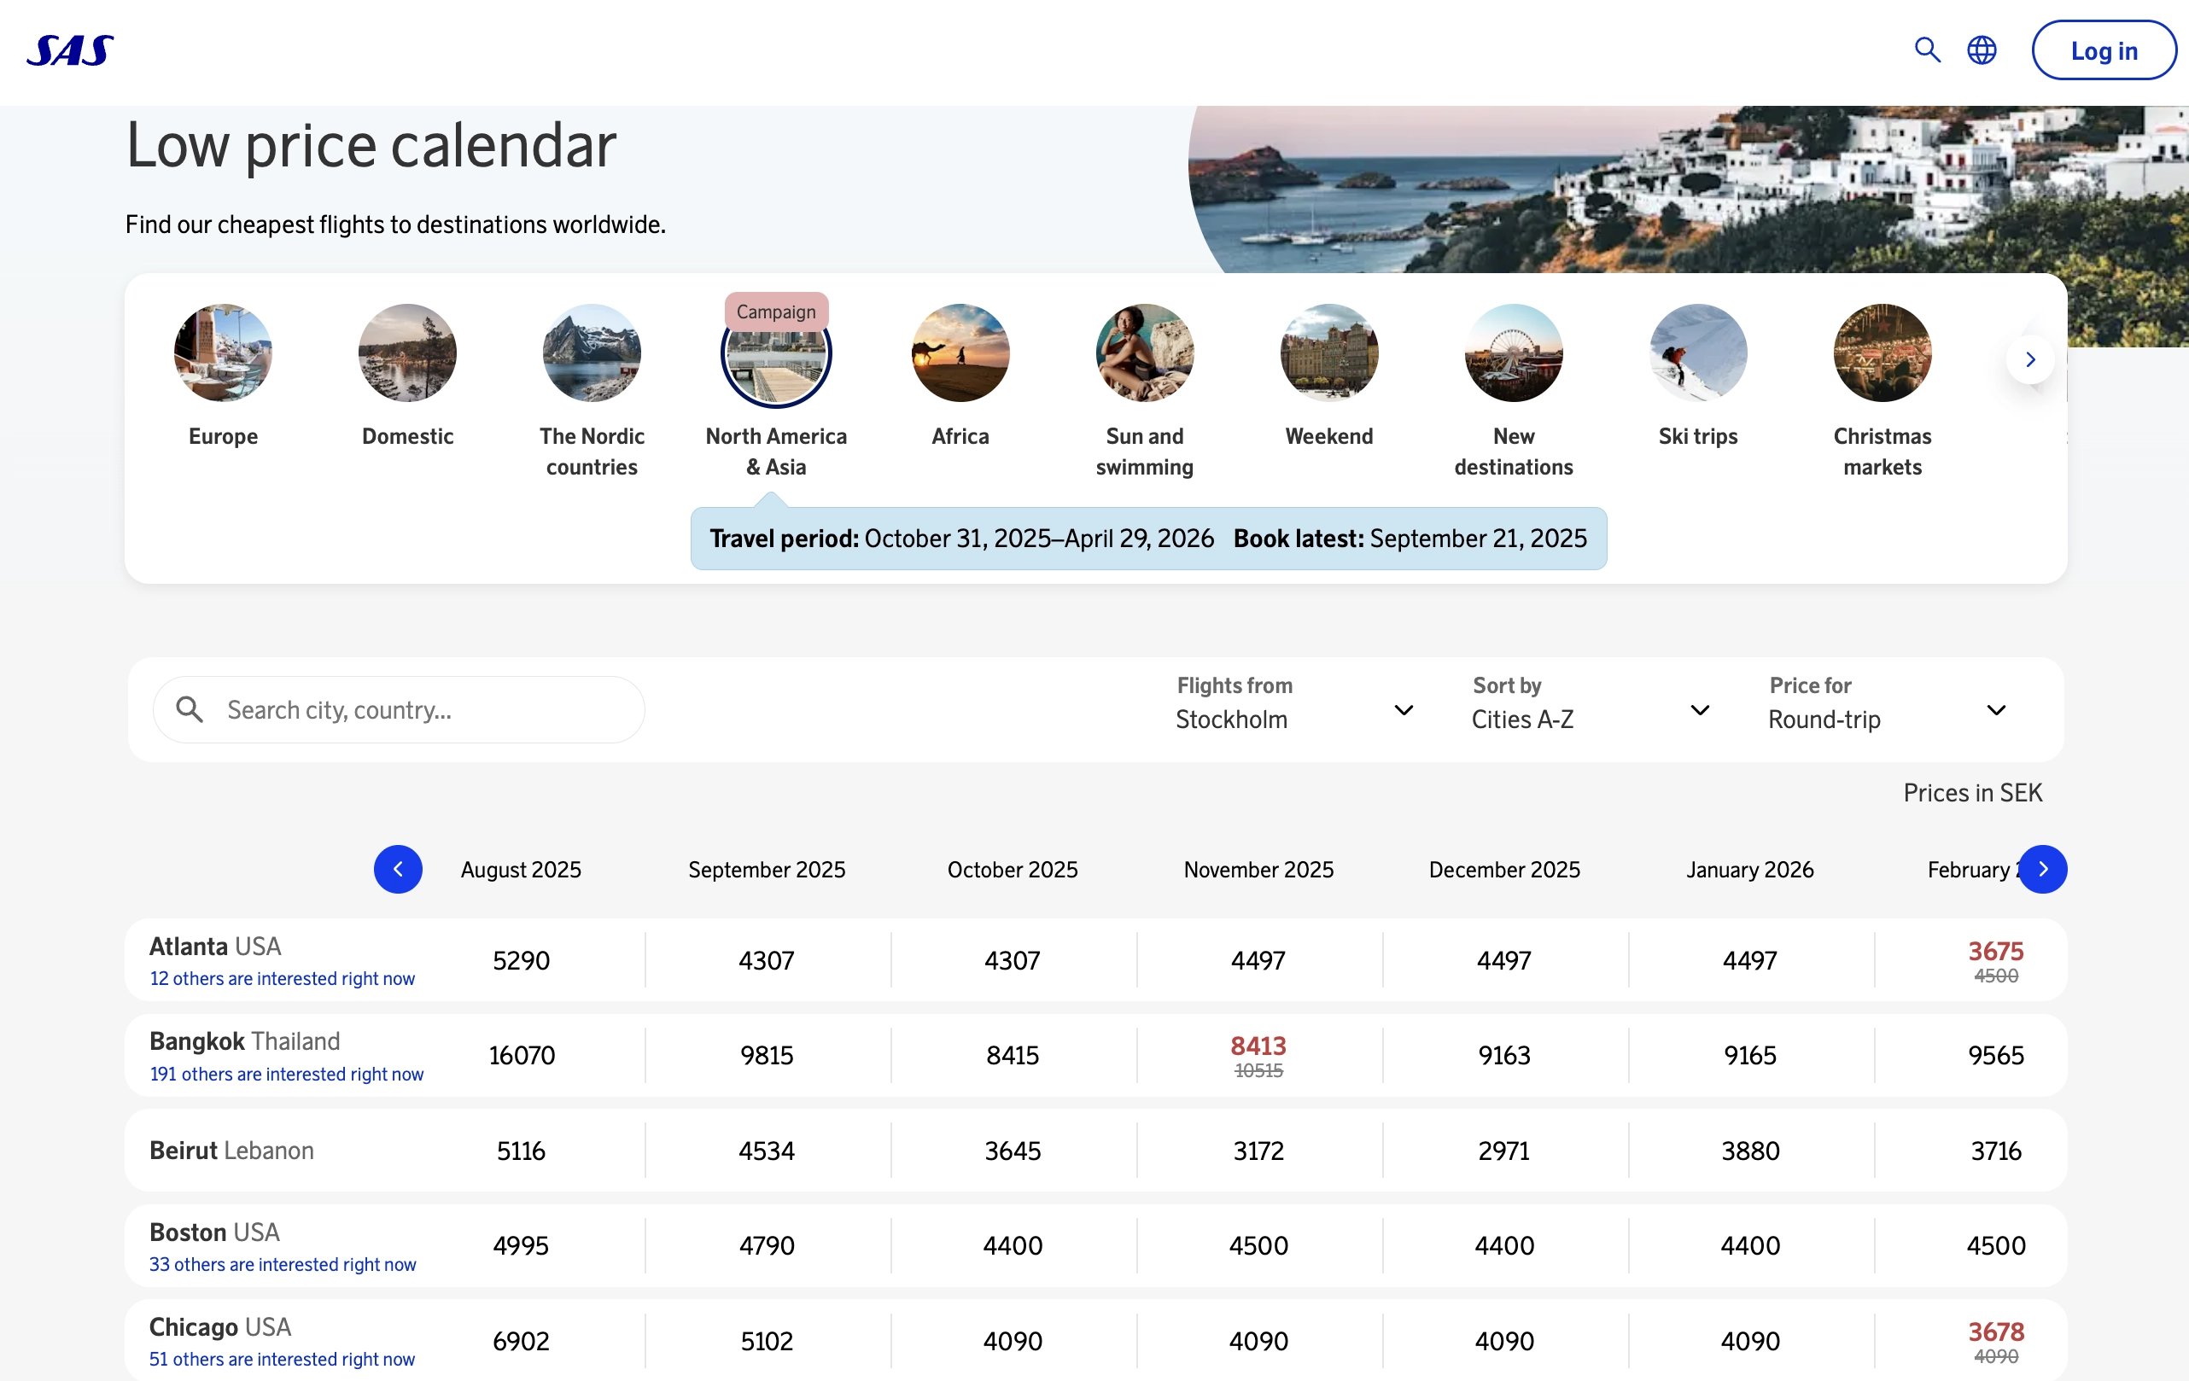Select Beirut October price 3645
2189x1381 pixels.
(x=1013, y=1151)
